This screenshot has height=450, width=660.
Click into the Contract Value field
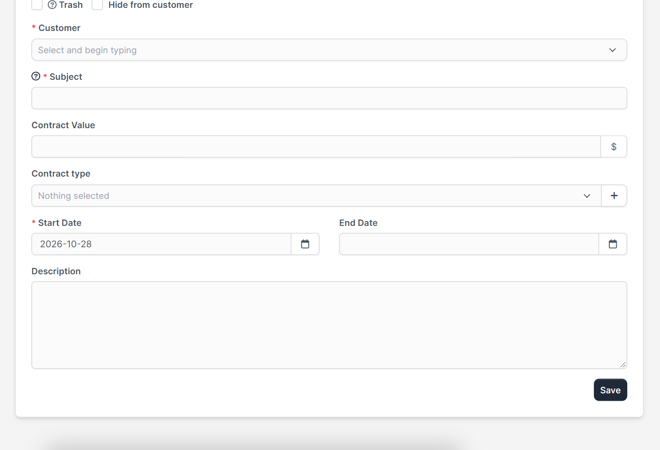tap(316, 147)
